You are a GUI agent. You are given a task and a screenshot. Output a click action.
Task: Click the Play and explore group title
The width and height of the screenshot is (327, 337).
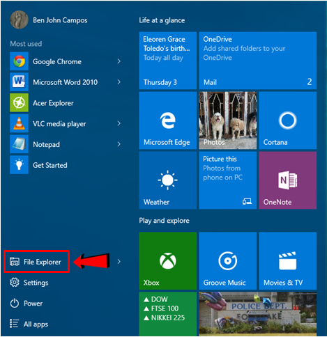165,221
